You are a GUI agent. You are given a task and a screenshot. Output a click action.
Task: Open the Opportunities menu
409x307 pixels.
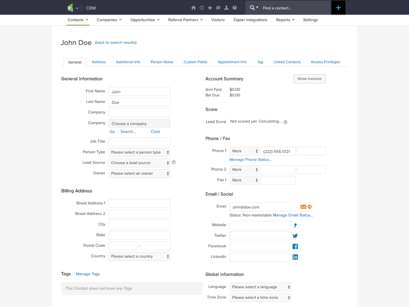click(145, 20)
